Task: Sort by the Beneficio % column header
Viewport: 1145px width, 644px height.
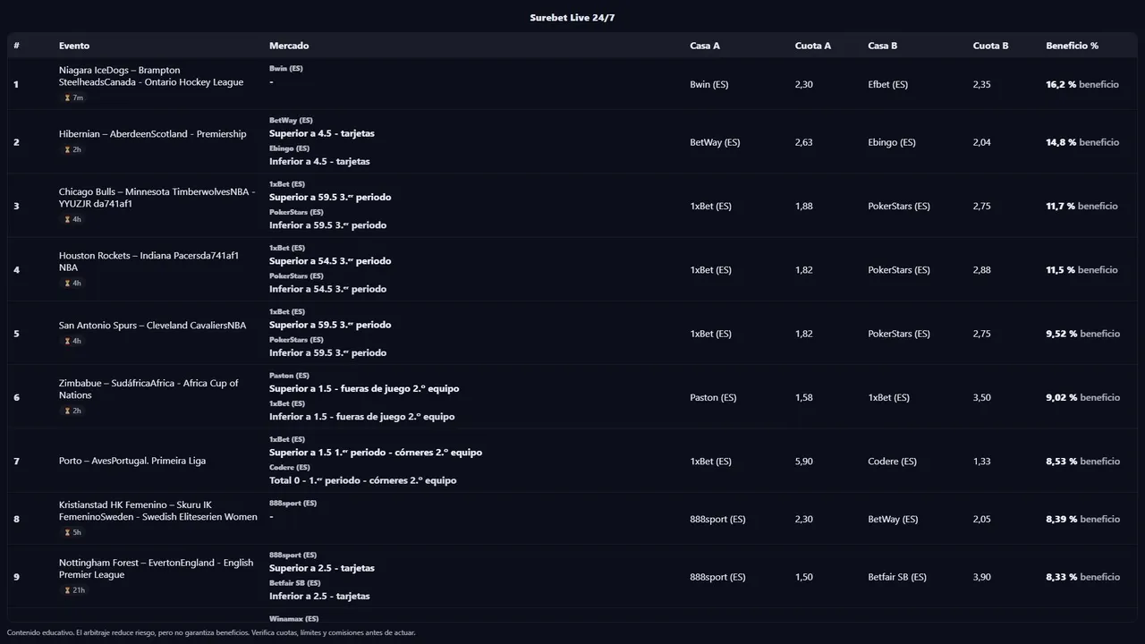Action: [1072, 46]
